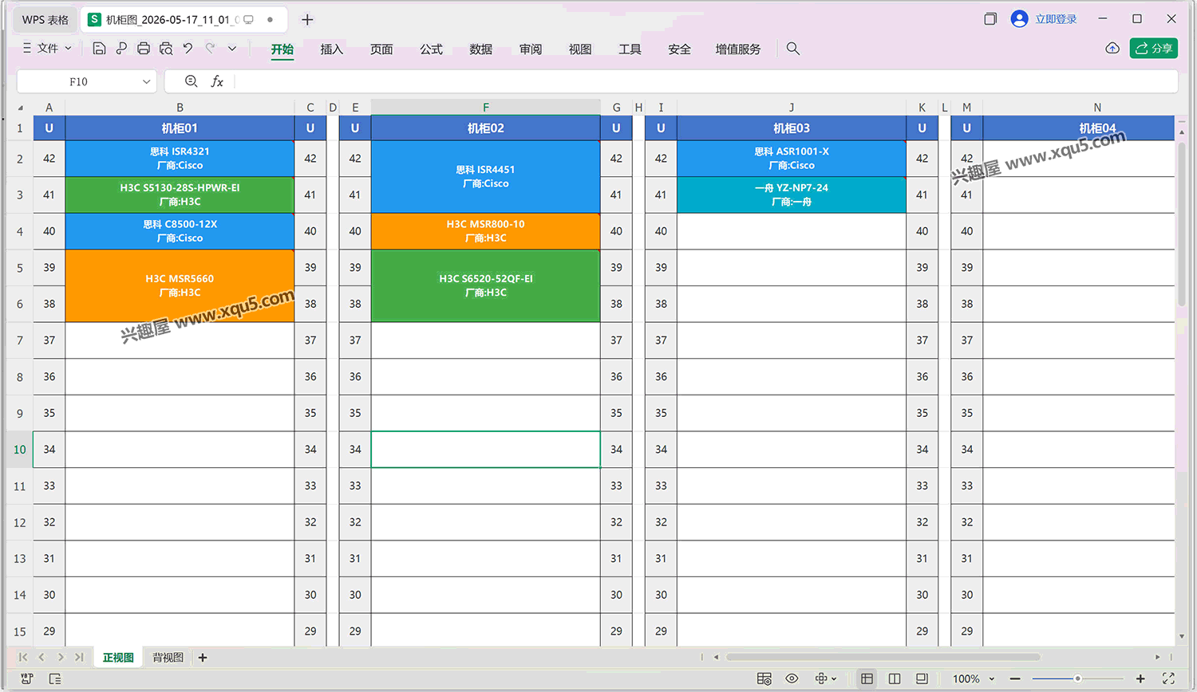Click the zoom magnifier icon in formula bar

[x=192, y=81]
